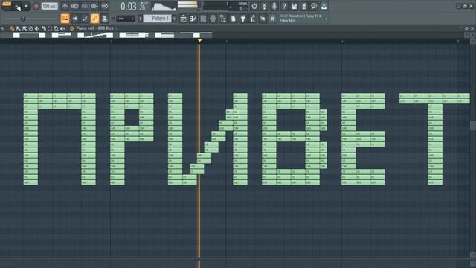Click the main pitch slider knob
Image resolution: width=476 pixels, height=268 pixels.
pyautogui.click(x=23, y=19)
